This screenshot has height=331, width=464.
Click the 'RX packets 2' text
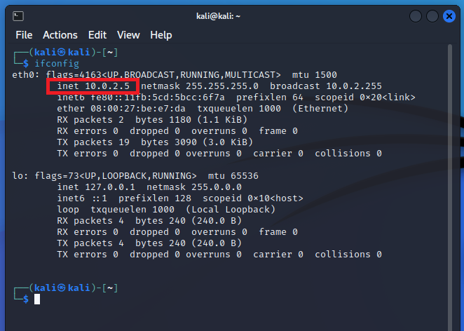point(90,120)
